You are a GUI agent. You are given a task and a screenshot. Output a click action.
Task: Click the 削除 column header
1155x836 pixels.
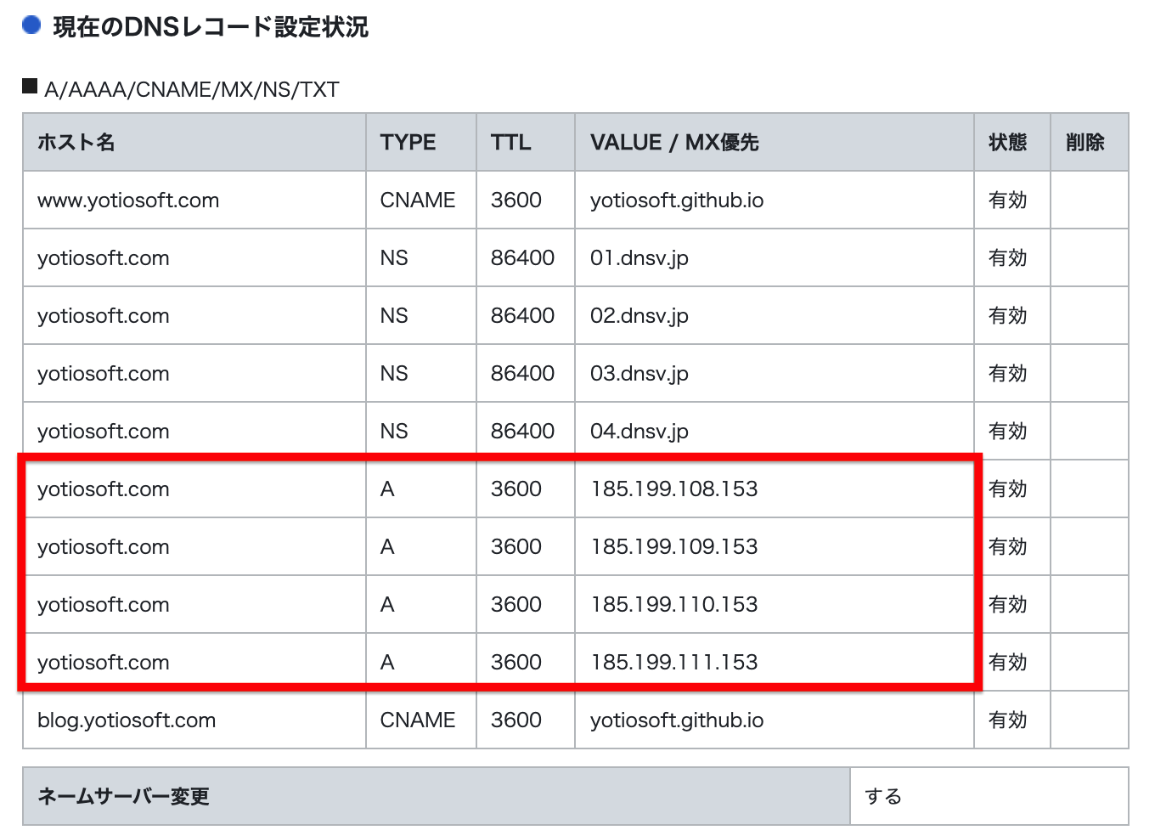[1090, 142]
